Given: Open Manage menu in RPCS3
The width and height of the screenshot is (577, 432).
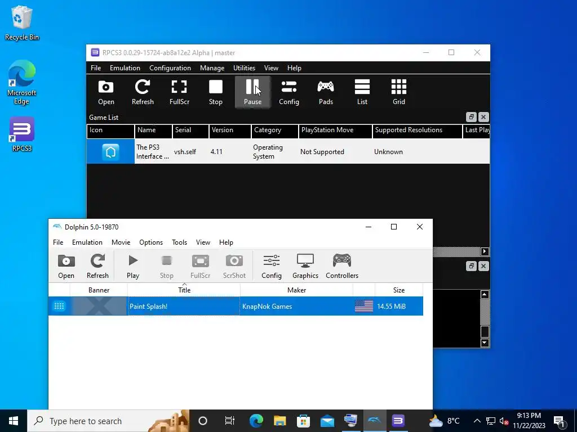Looking at the screenshot, I should click(x=212, y=68).
